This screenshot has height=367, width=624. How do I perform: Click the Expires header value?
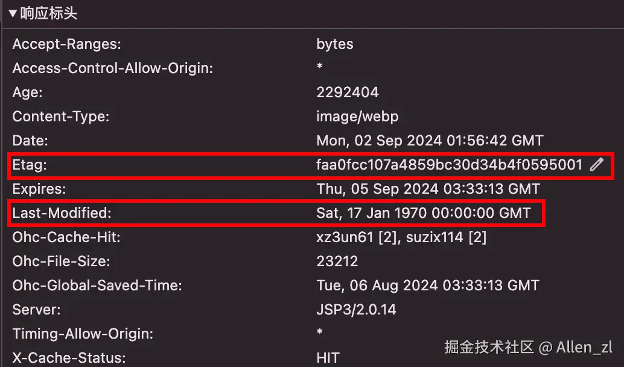pyautogui.click(x=428, y=189)
